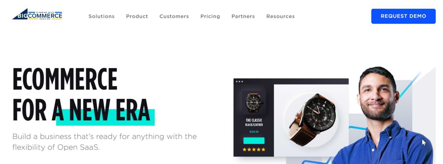Open the Product menu
This screenshot has width=443, height=164.
[x=137, y=17]
